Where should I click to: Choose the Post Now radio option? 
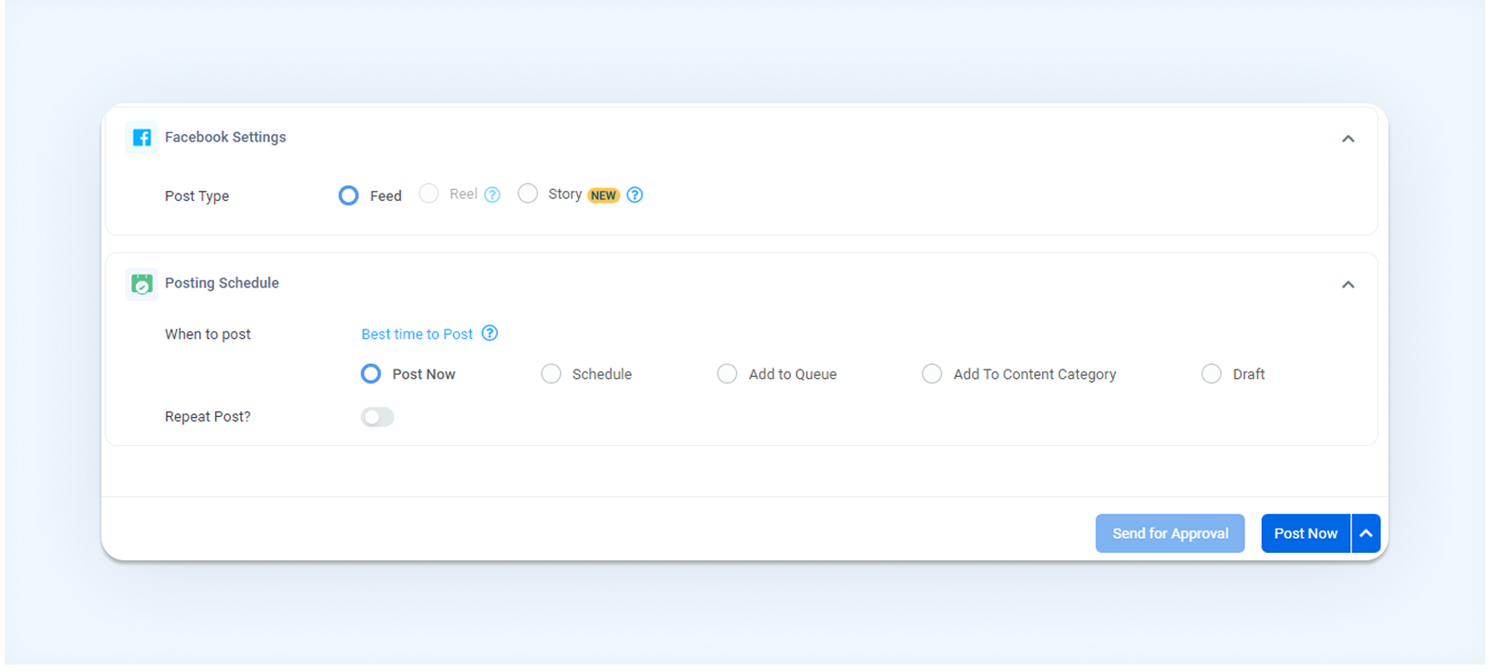pyautogui.click(x=370, y=373)
